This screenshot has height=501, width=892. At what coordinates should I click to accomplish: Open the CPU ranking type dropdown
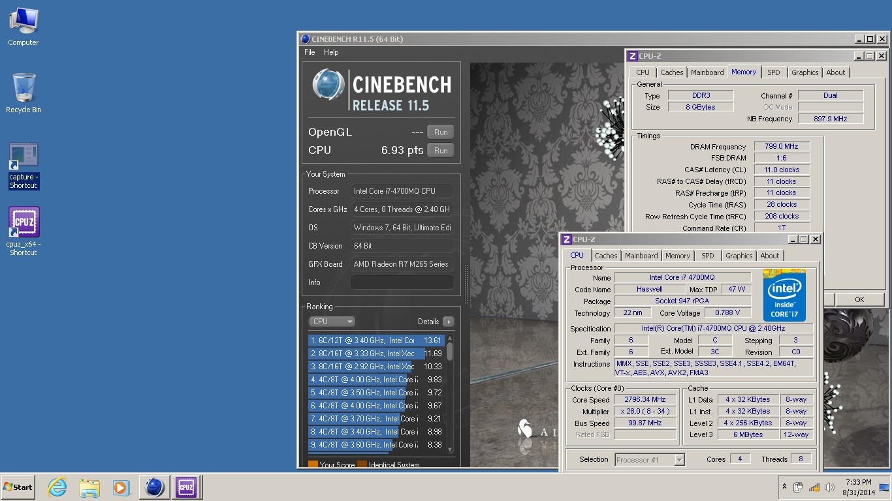(332, 322)
